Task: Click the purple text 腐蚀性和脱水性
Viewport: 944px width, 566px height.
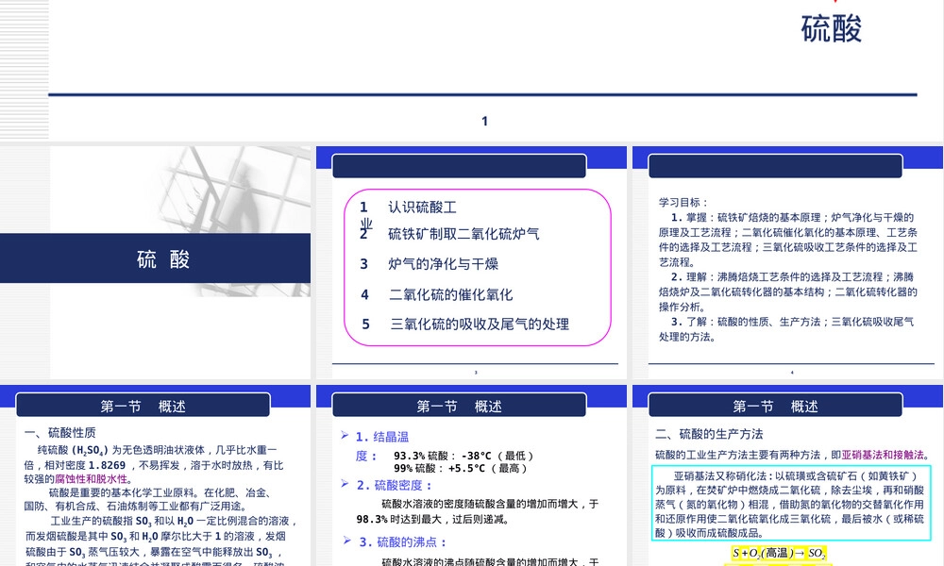Action: (x=92, y=479)
